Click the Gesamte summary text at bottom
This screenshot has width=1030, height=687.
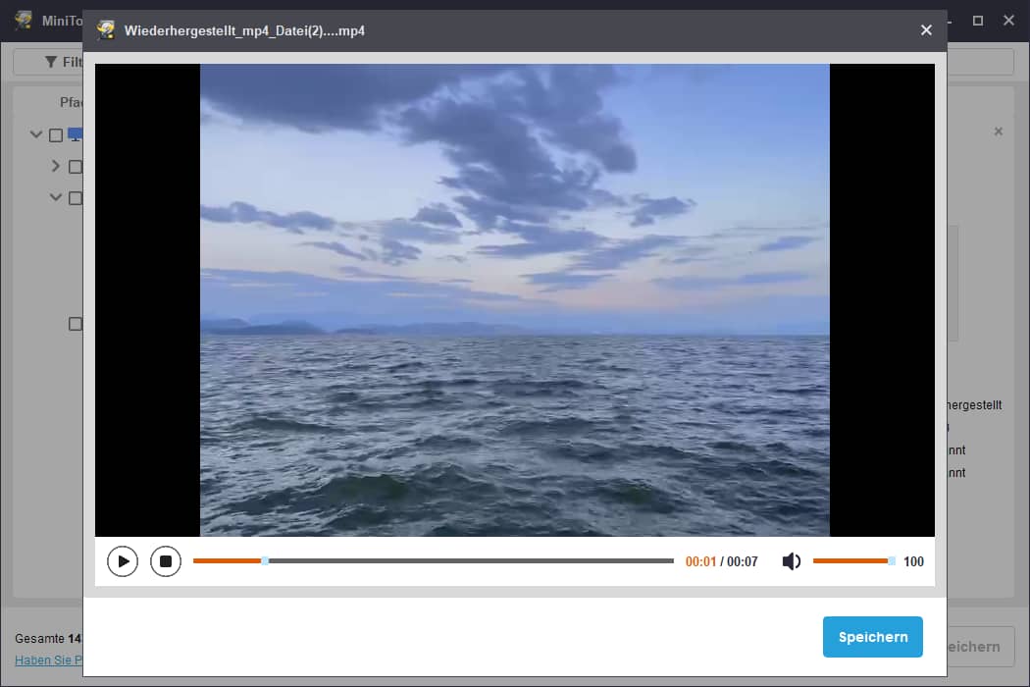48,638
